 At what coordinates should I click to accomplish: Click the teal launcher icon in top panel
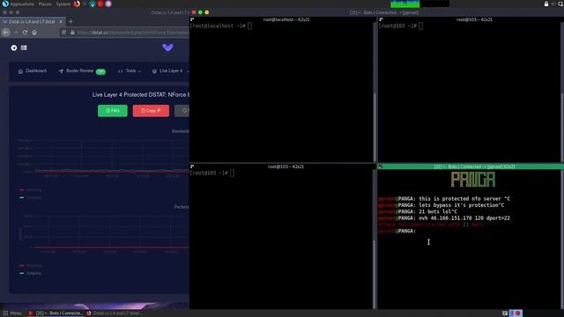tap(93, 4)
